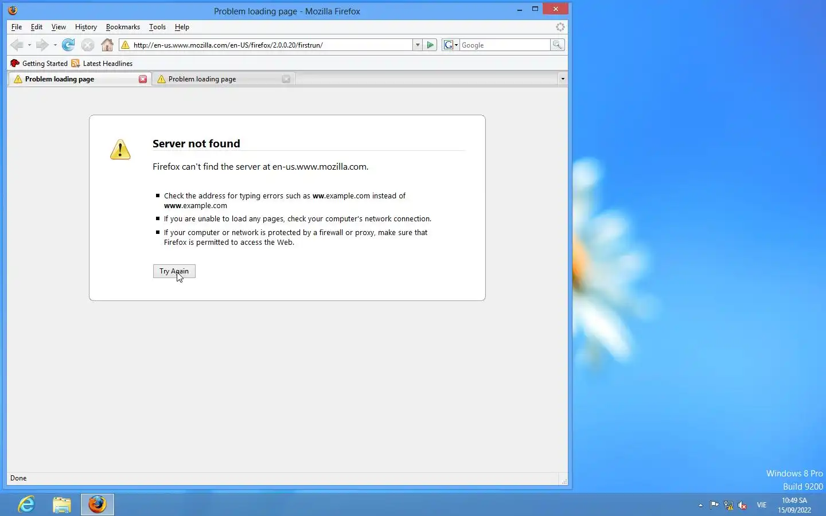Reload the current page
This screenshot has width=826, height=516.
pyautogui.click(x=68, y=45)
